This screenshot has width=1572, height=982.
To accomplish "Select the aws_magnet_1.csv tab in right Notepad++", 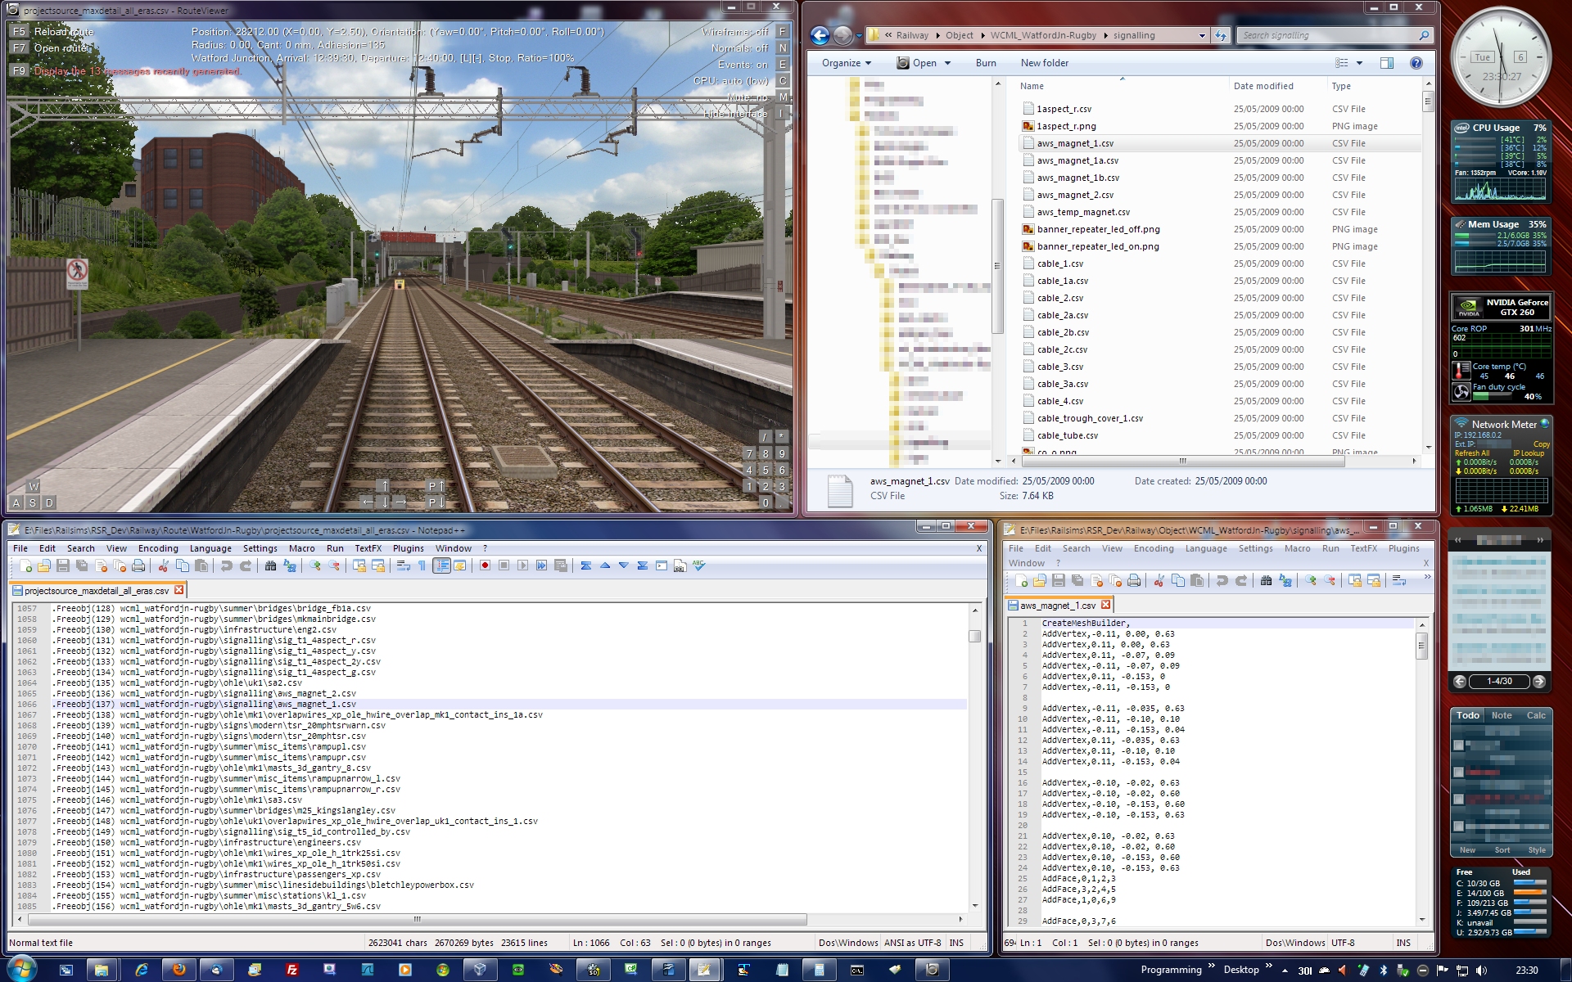I will coord(1057,606).
